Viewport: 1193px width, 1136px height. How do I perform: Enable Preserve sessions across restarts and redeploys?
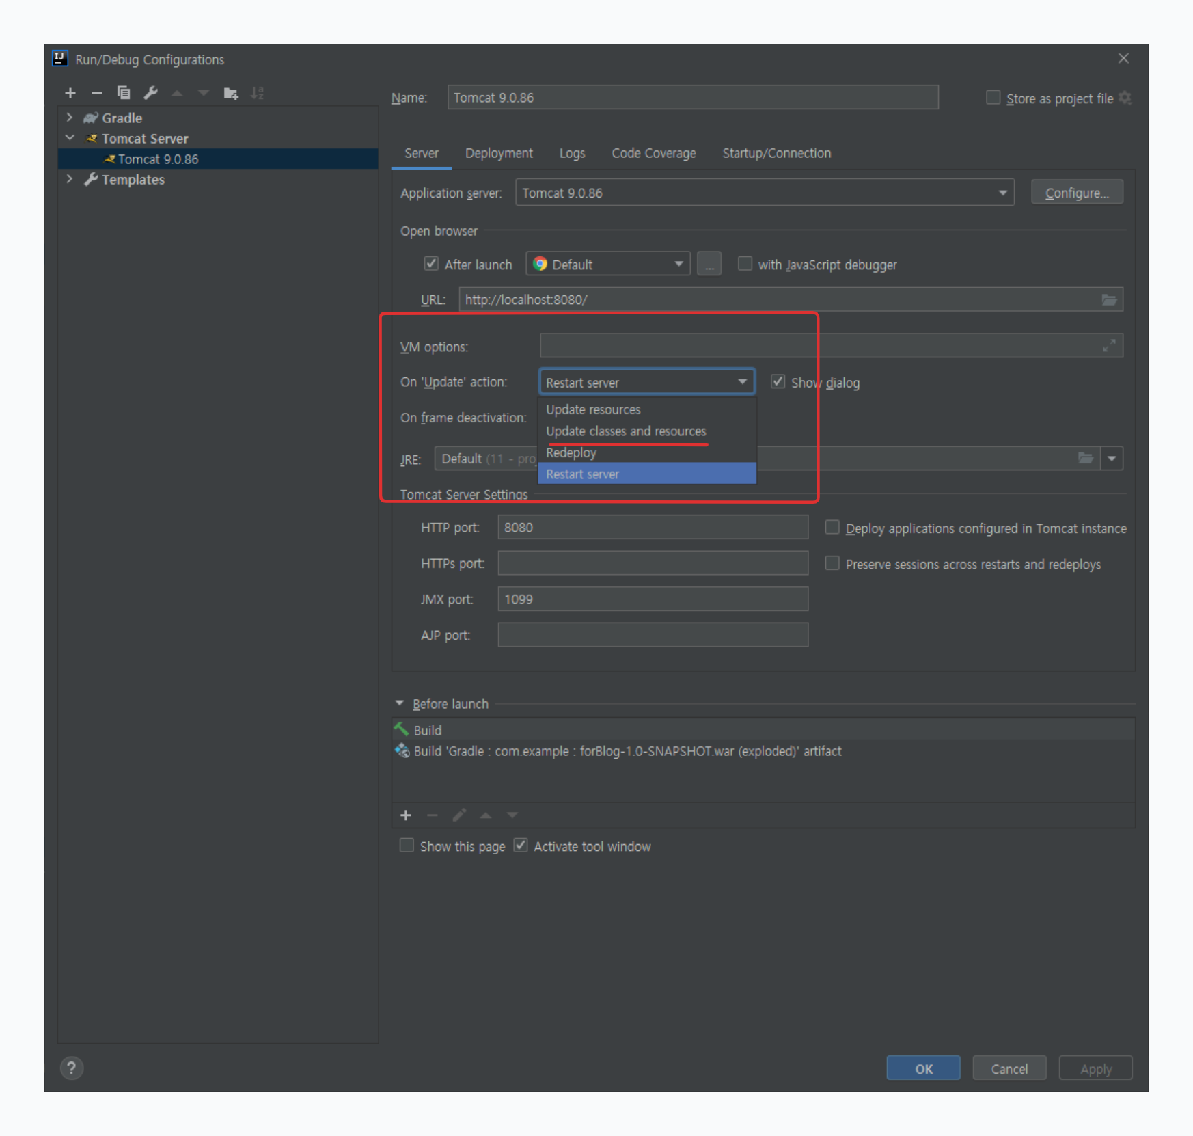click(x=832, y=563)
